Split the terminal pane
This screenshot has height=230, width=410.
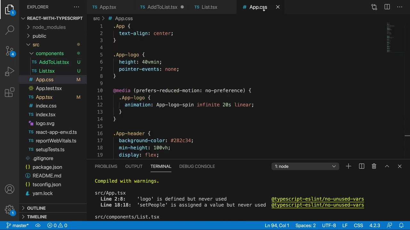361,166
